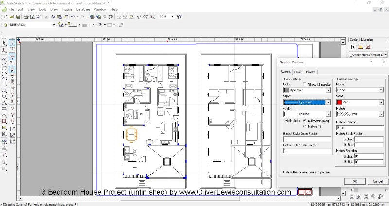Screen dimensions: 389x206
Task: Select the magnifier zoom tool in toolbox
Action: 4,50
